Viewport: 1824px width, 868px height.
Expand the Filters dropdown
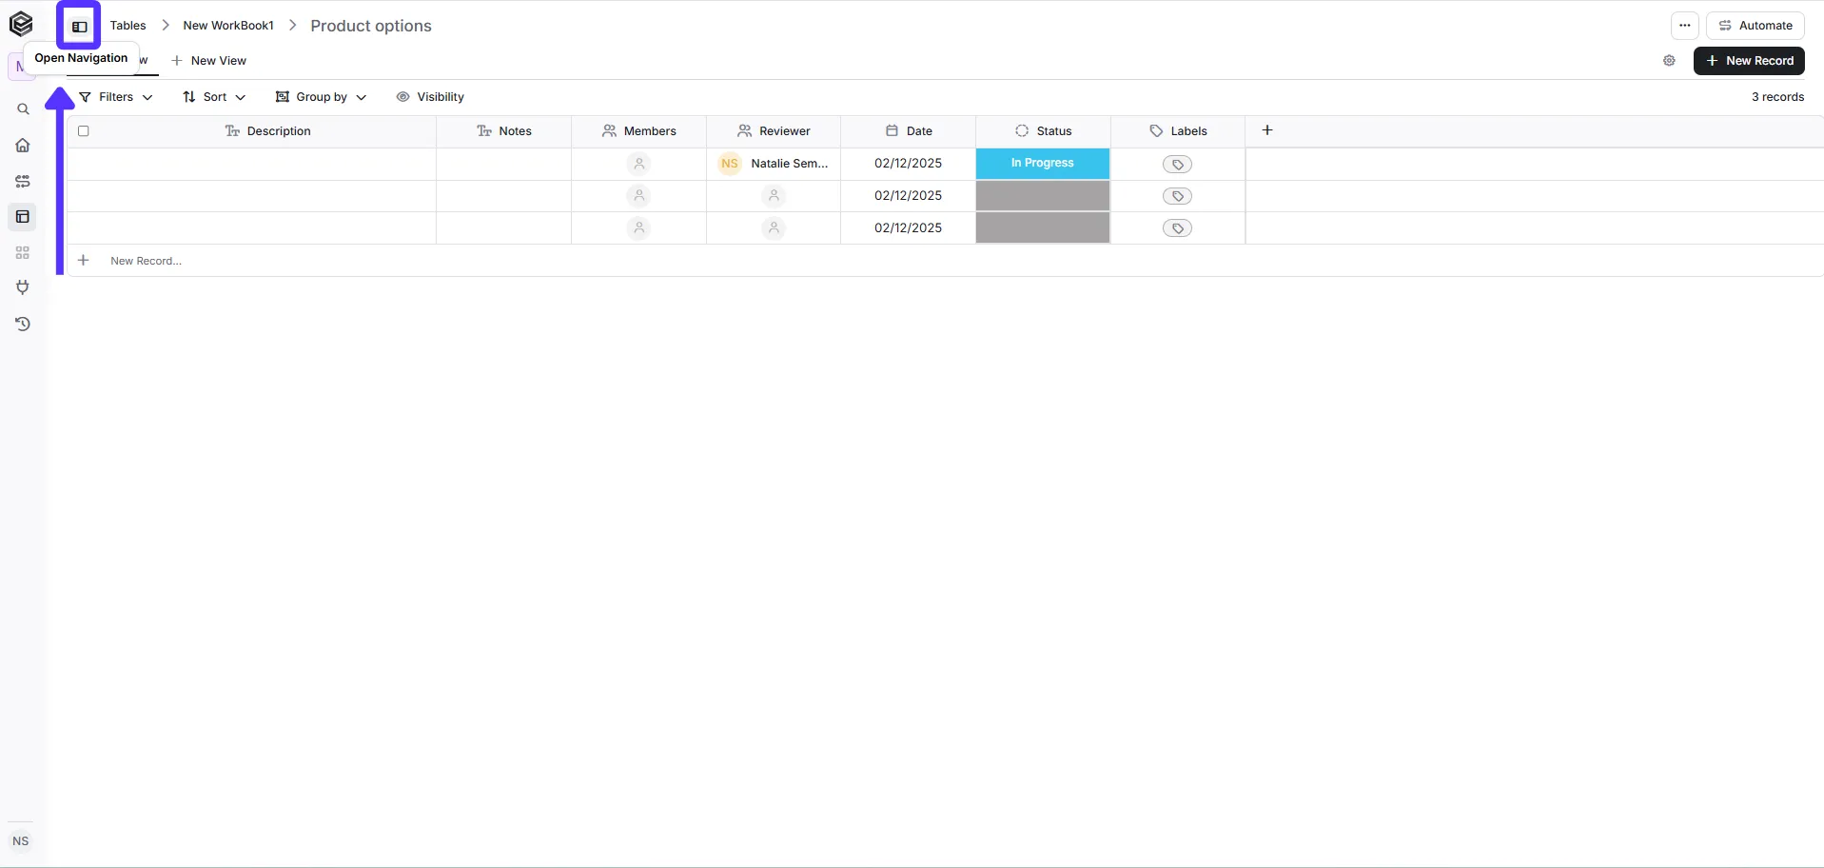(x=116, y=97)
